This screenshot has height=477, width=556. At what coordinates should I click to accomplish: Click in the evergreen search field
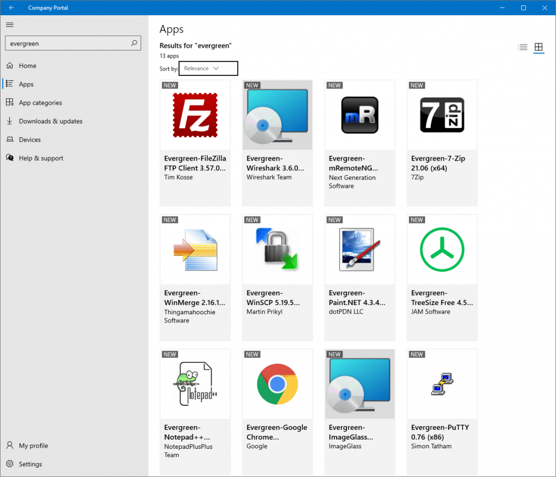click(73, 43)
